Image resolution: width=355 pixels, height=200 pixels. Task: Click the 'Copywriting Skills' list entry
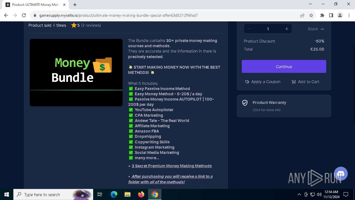[x=152, y=142]
